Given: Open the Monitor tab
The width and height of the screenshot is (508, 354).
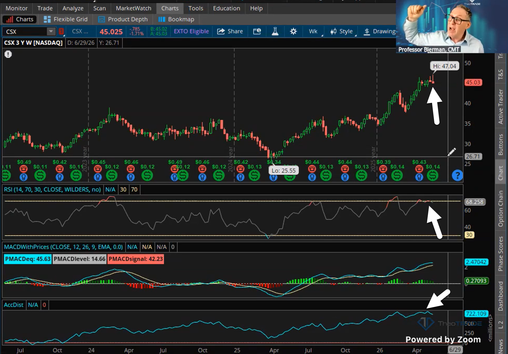Looking at the screenshot, I should [x=16, y=8].
